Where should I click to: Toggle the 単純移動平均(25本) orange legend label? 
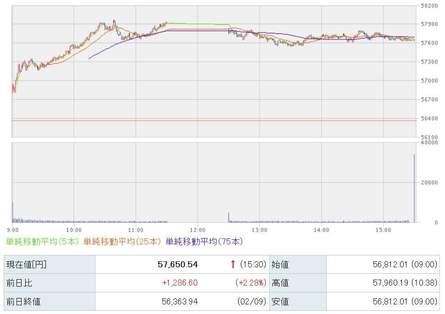[122, 241]
